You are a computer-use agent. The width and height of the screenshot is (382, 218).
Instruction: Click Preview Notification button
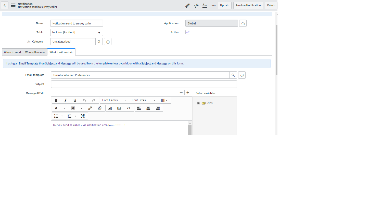point(248,5)
